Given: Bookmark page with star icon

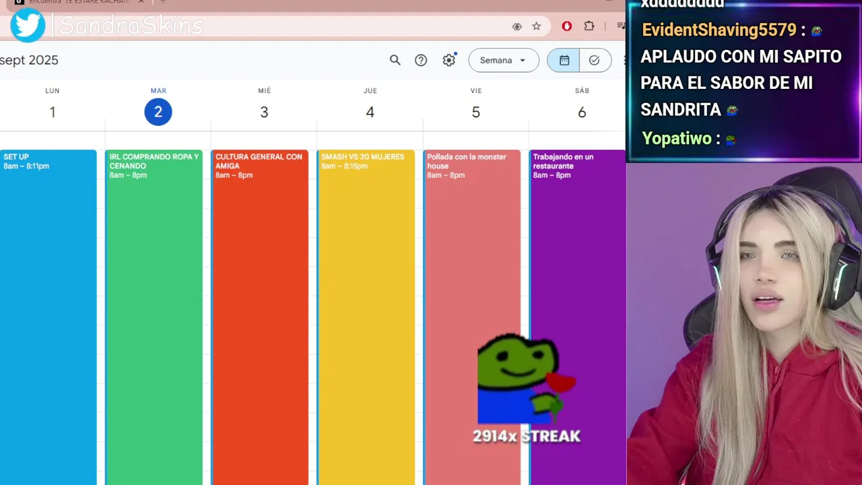Looking at the screenshot, I should pos(537,26).
